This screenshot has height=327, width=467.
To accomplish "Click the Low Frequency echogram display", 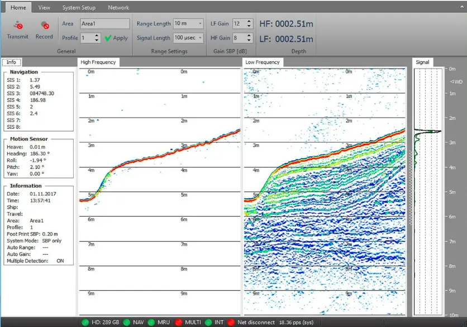I will [x=325, y=192].
